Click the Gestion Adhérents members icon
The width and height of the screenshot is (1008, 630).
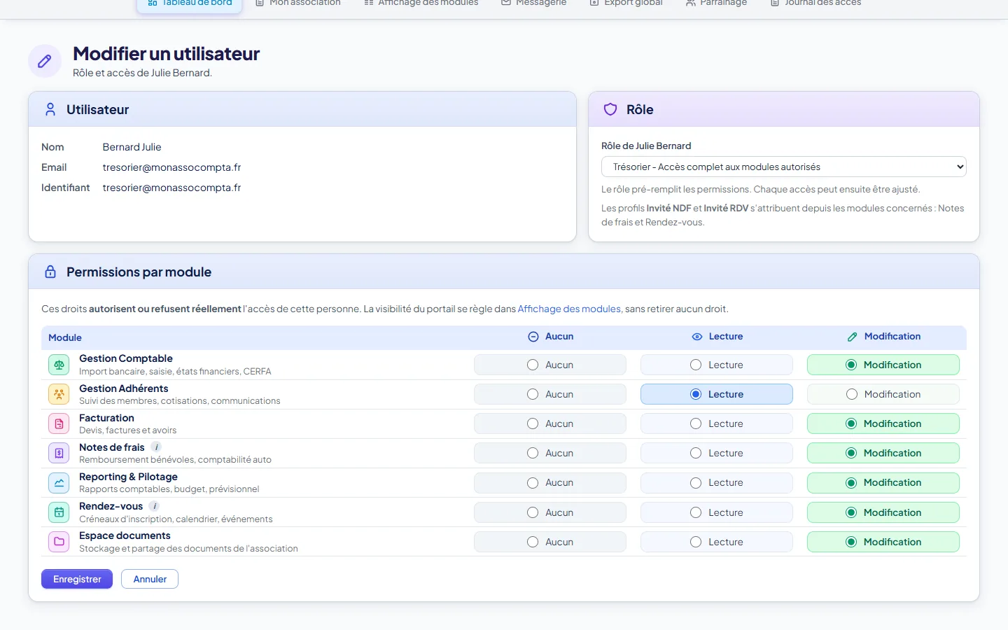click(59, 394)
